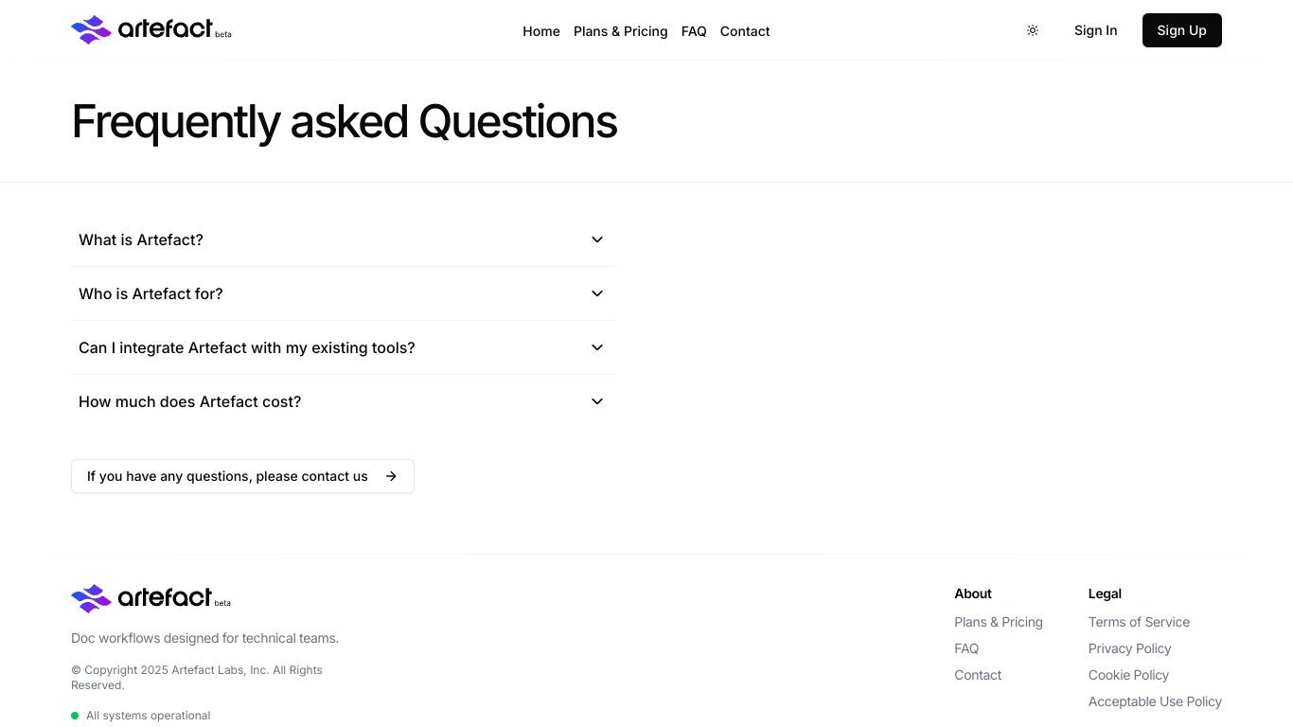The height and width of the screenshot is (727, 1293).
Task: Open the Home menu item
Action: [x=541, y=31]
